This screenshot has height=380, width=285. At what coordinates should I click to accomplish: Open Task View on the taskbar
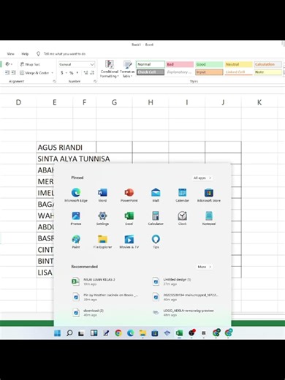pos(82,332)
